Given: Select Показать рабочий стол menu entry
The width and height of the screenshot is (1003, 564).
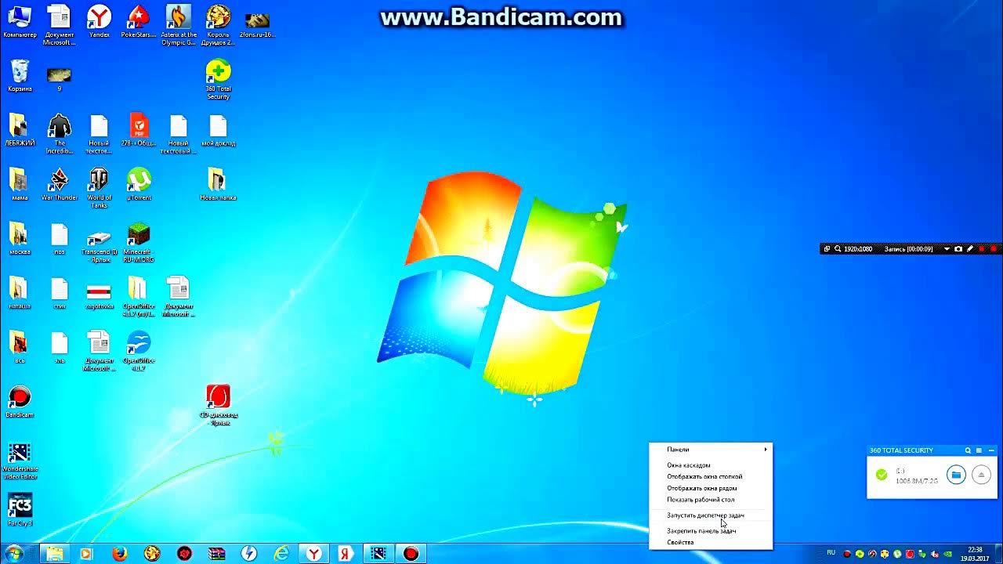Looking at the screenshot, I should [x=711, y=500].
